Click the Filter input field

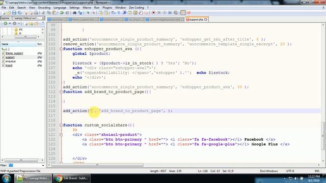(x=25, y=165)
